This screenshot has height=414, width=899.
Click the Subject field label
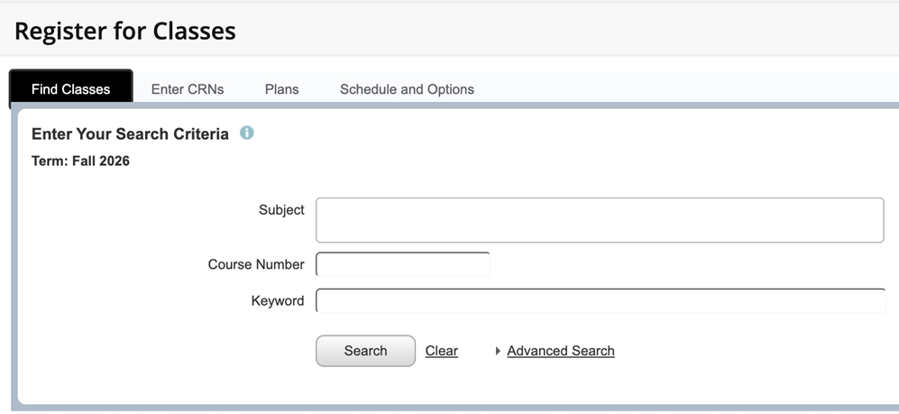pyautogui.click(x=281, y=210)
